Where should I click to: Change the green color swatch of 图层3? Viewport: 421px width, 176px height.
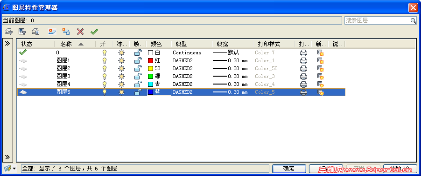pyautogui.click(x=151, y=76)
